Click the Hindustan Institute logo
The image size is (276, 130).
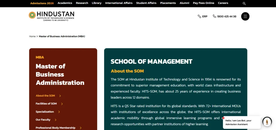tap(51, 16)
